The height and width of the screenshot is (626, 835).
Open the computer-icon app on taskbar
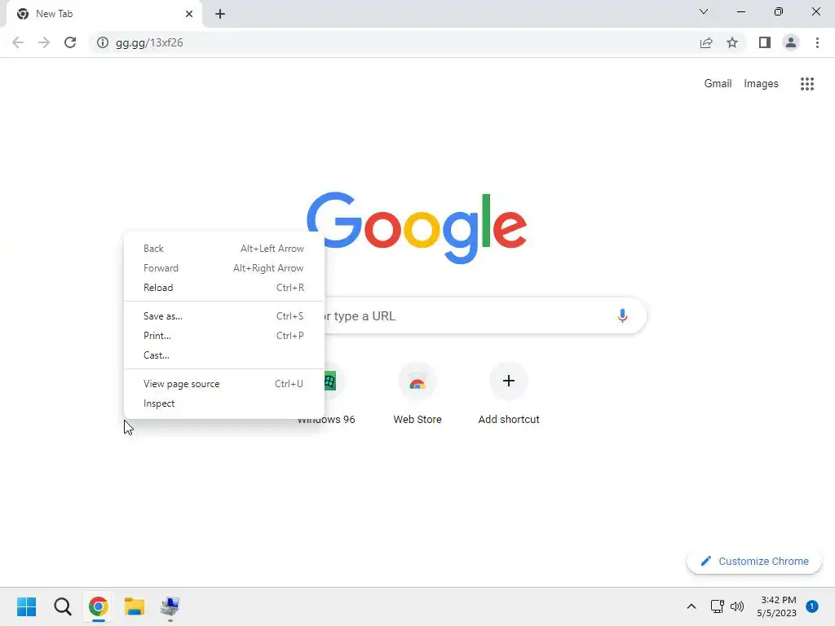pyautogui.click(x=170, y=606)
